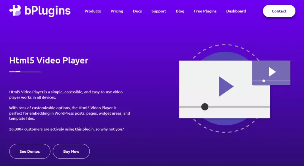Click the text 'With tons of customizable options'

click(x=40, y=108)
